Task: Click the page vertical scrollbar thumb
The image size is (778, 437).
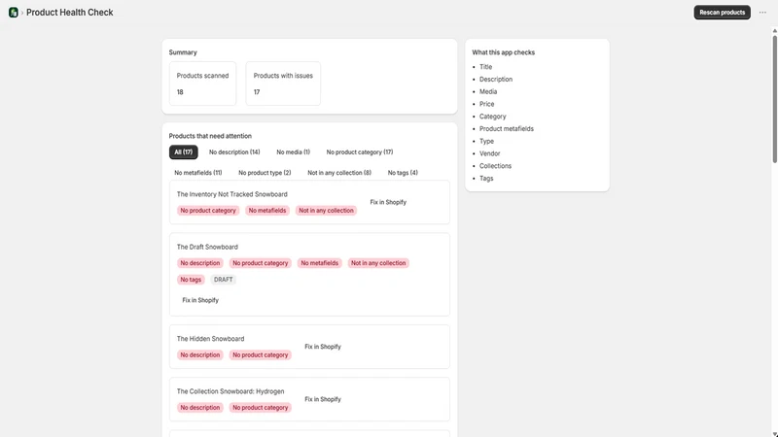Action: pos(774,99)
